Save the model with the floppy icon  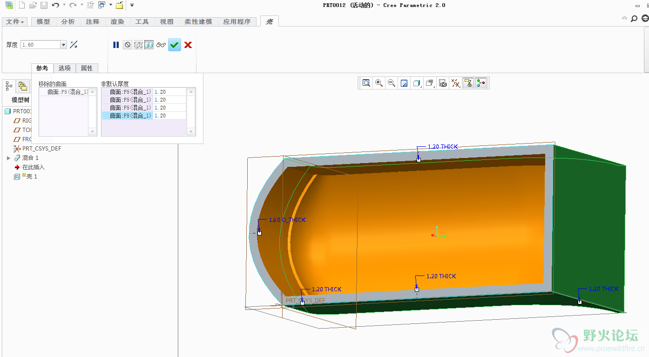(44, 5)
